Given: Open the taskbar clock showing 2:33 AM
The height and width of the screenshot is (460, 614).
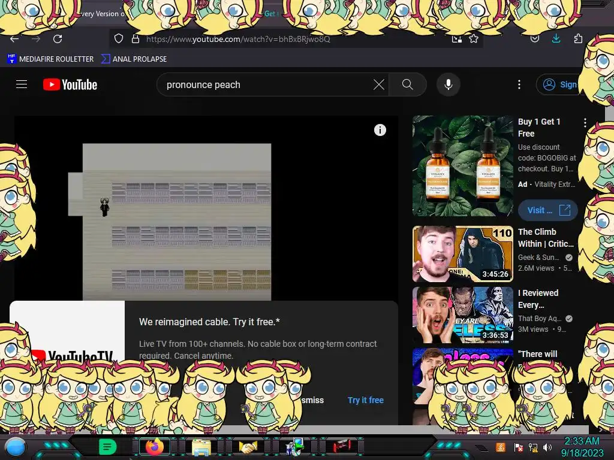Looking at the screenshot, I should pyautogui.click(x=582, y=447).
